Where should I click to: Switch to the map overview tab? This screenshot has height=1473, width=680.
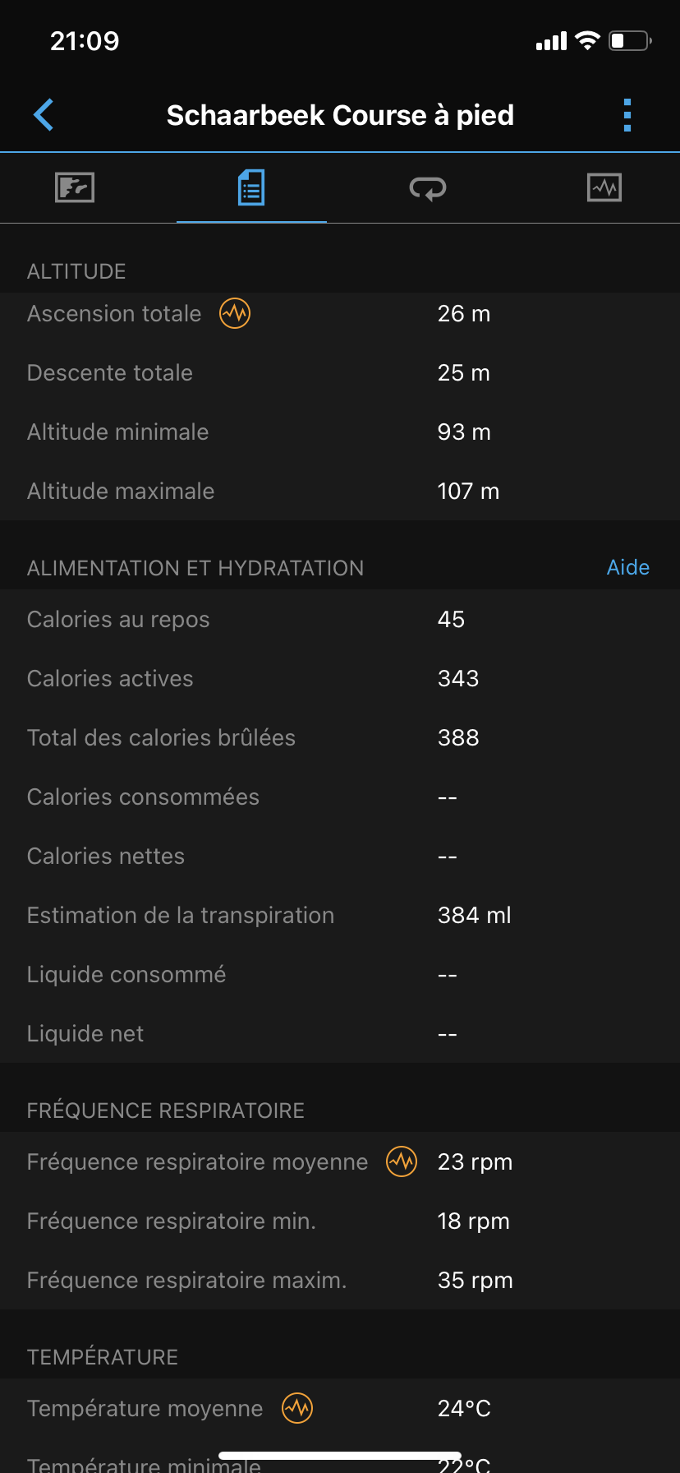[75, 188]
